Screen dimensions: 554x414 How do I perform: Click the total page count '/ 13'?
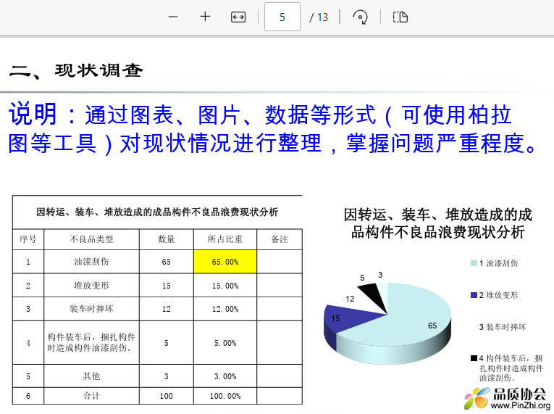319,17
